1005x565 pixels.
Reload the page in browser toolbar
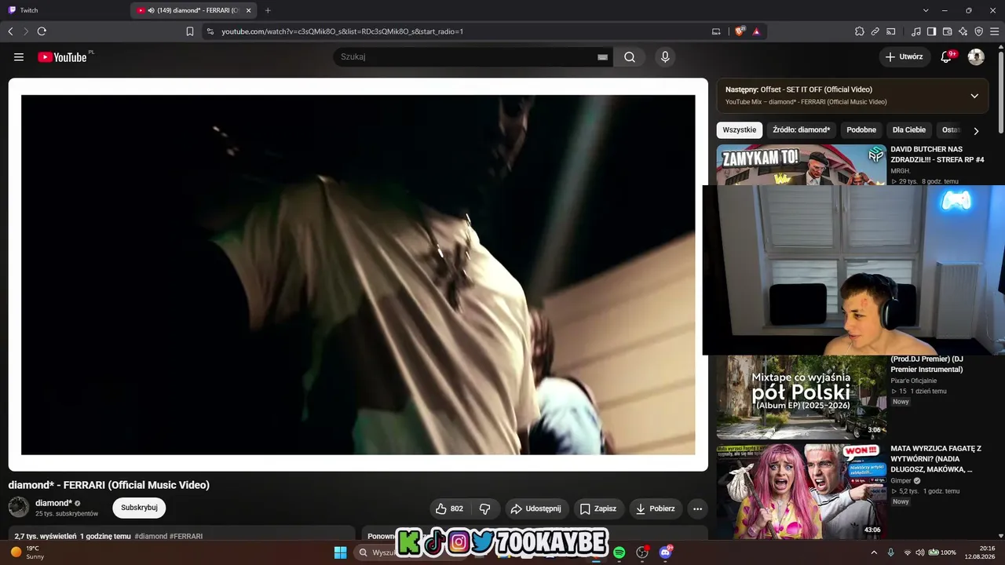(42, 31)
